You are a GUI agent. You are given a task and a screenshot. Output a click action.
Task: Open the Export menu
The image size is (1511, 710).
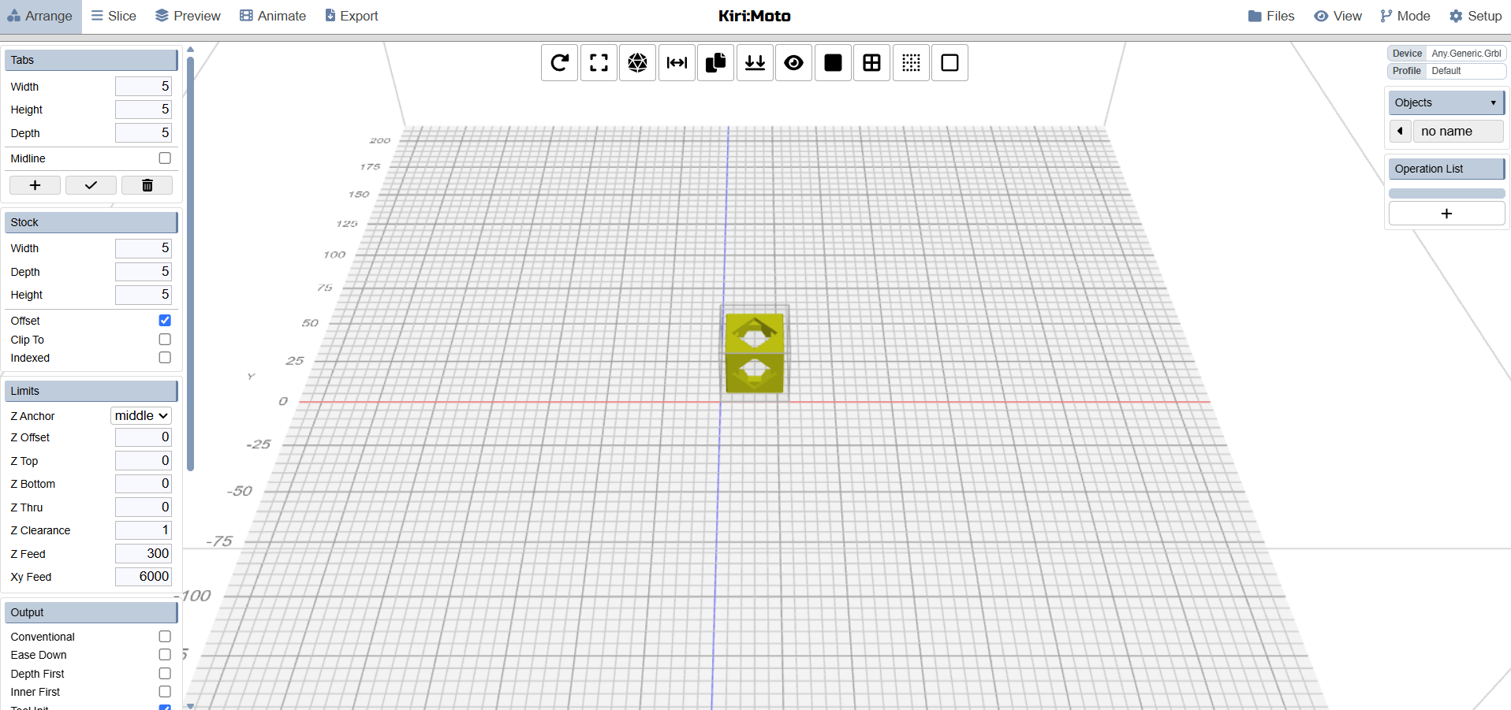coord(352,16)
